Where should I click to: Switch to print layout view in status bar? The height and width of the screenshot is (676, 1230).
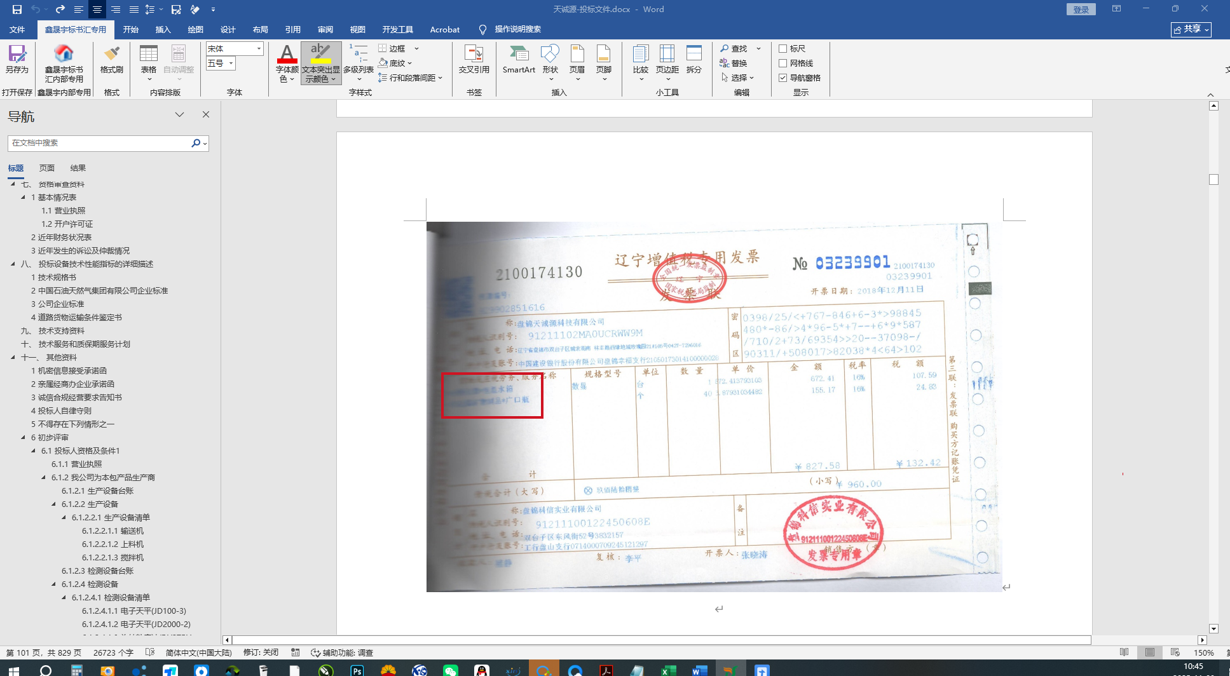point(1150,652)
